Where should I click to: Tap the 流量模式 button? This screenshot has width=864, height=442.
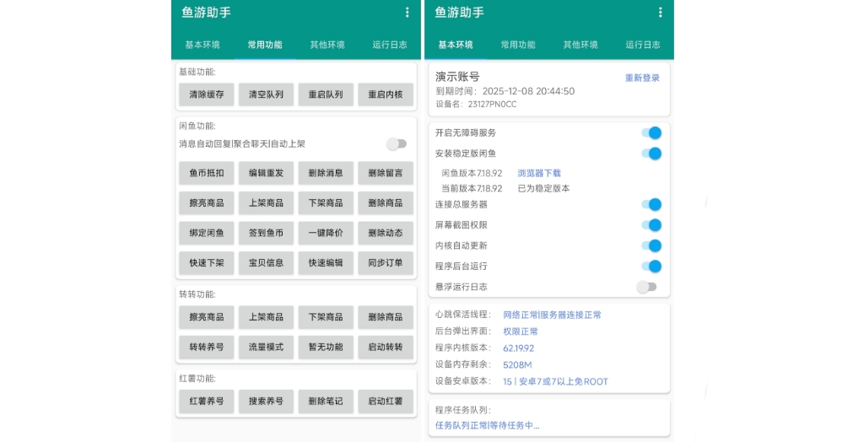tap(266, 347)
